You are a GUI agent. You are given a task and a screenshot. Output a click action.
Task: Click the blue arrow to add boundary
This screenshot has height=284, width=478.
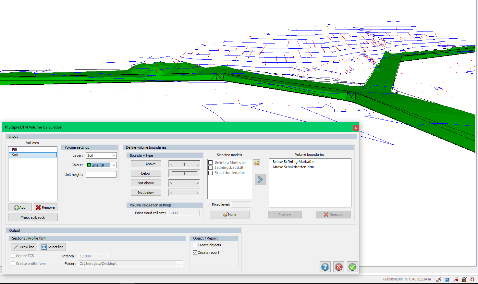point(260,179)
